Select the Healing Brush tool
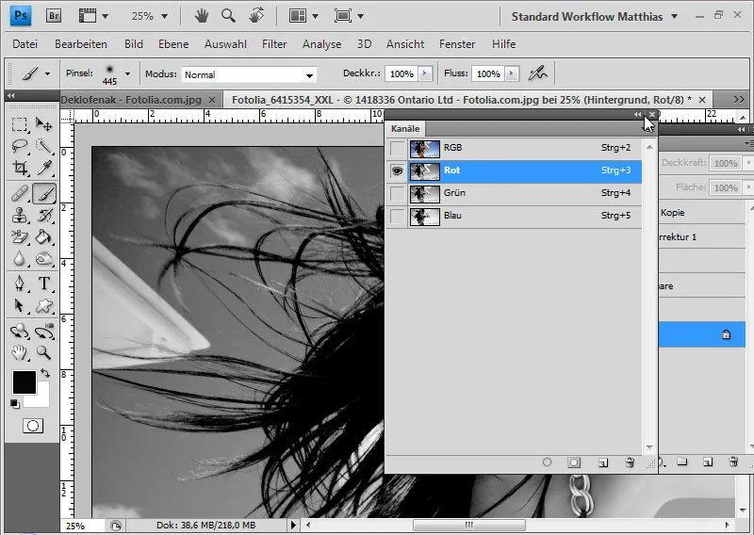 (19, 194)
